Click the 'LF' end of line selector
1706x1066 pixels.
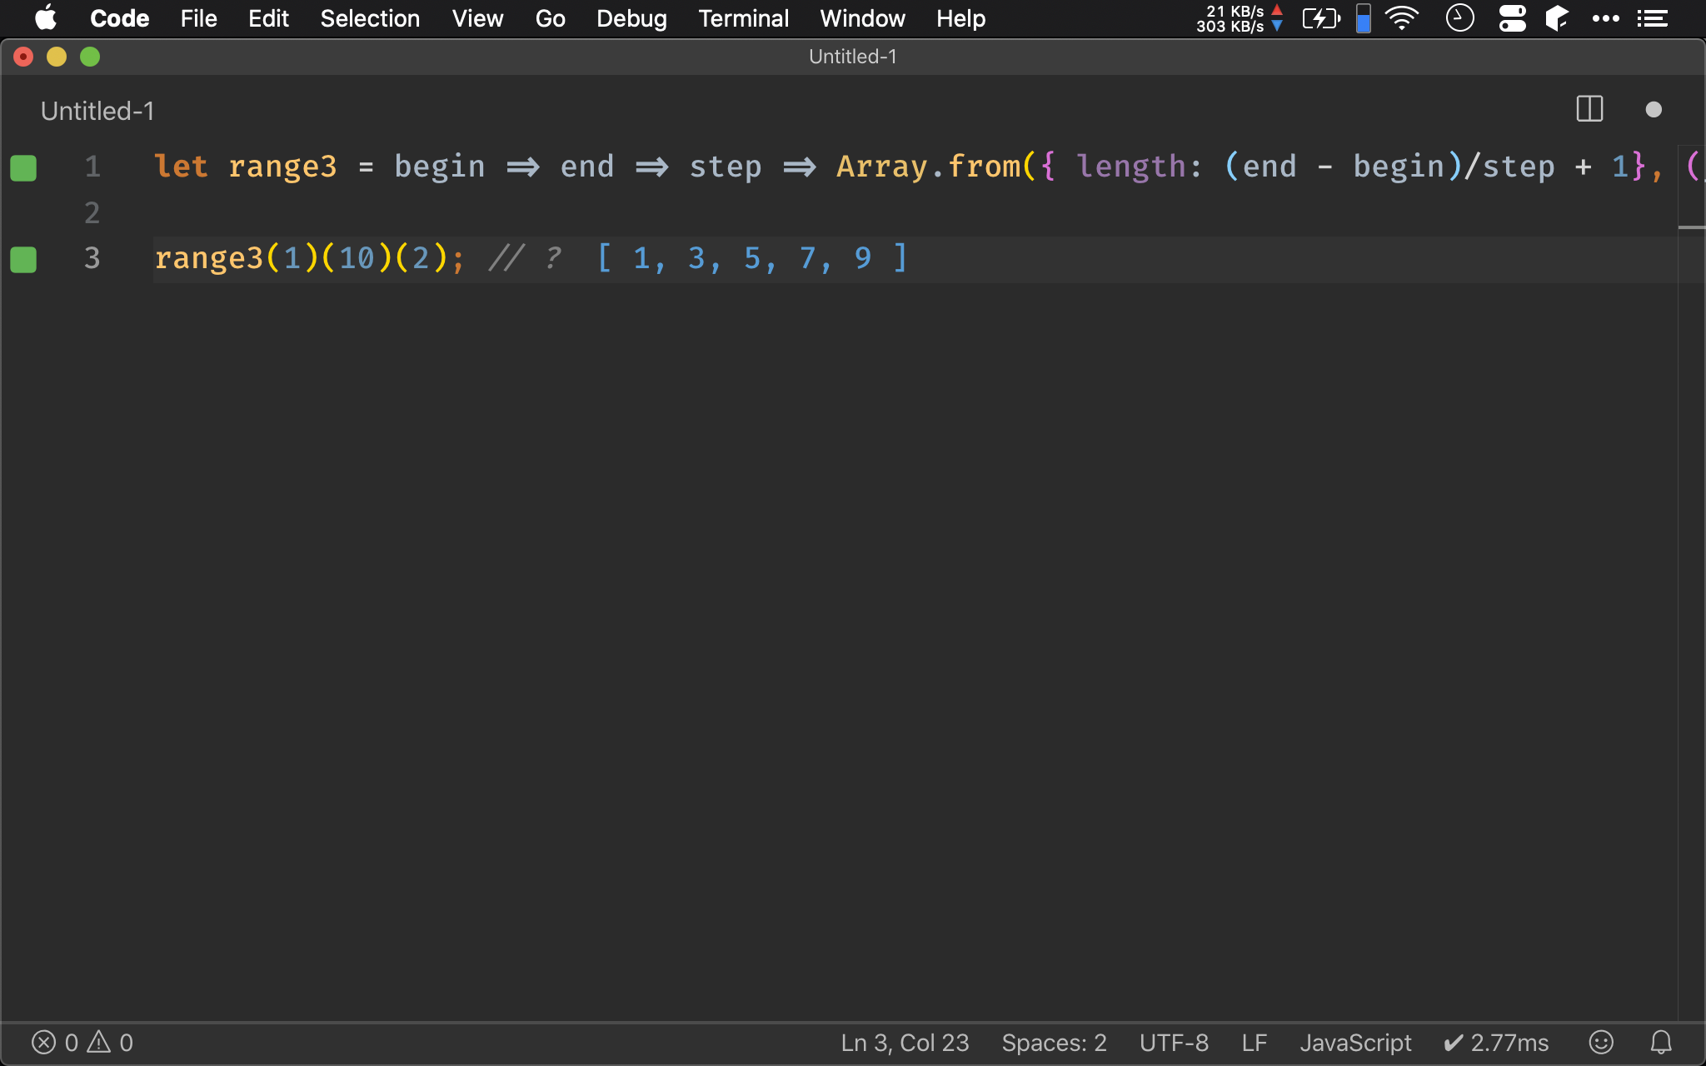pyautogui.click(x=1254, y=1043)
